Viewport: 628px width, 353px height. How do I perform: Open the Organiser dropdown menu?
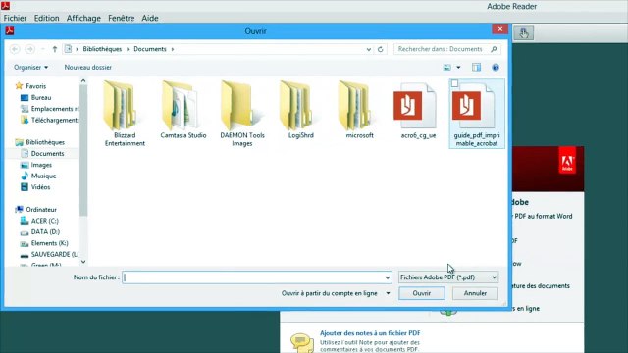30,68
